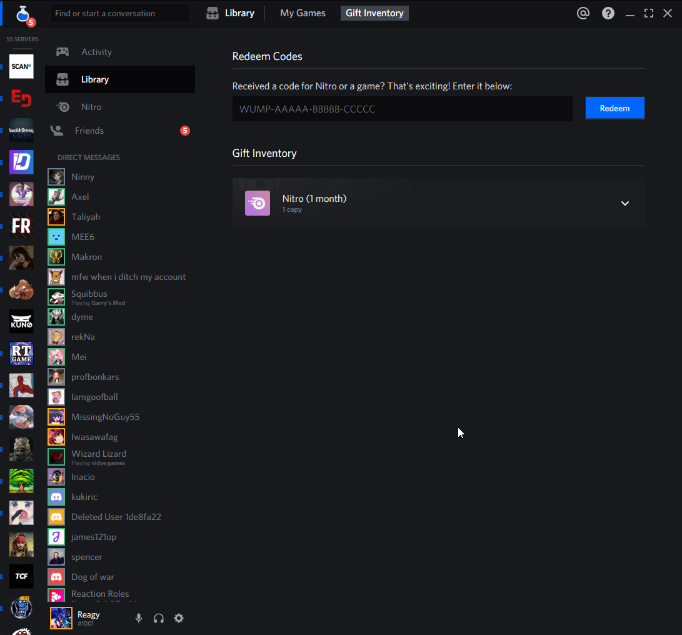The height and width of the screenshot is (635, 682).
Task: Open direct message with rekNa
Action: (120, 337)
